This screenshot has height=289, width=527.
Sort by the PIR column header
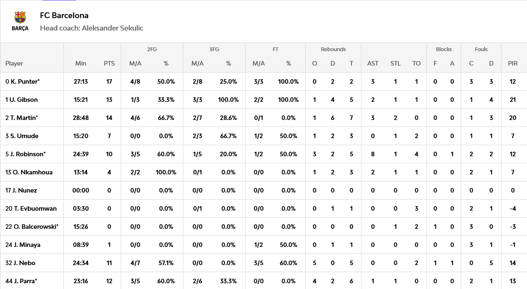[x=513, y=63]
